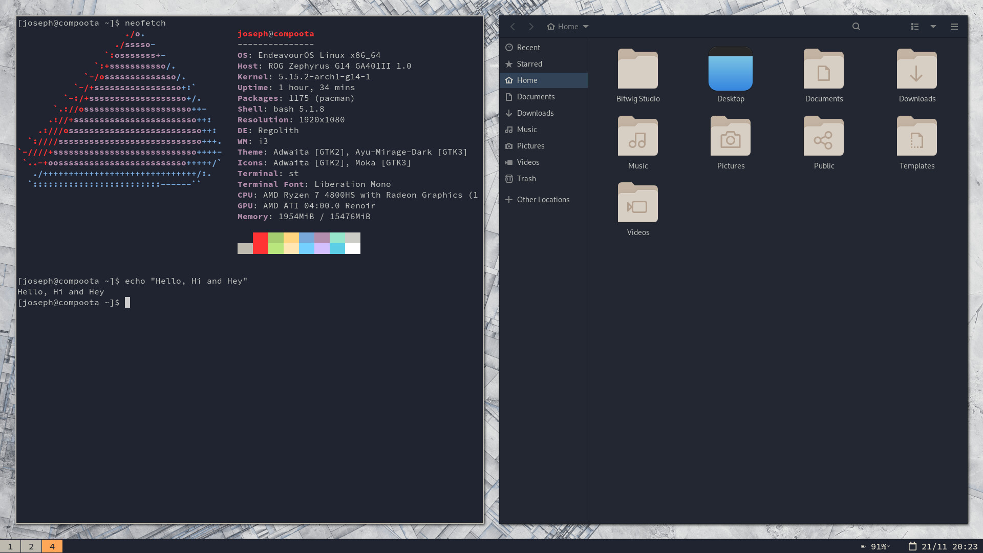983x553 pixels.
Task: Switch to workspace 1 in the bar
Action: coord(10,546)
